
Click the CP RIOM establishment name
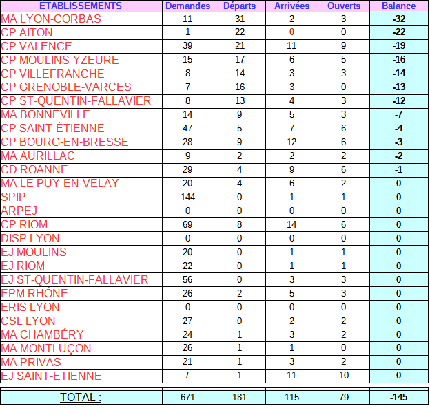24,224
